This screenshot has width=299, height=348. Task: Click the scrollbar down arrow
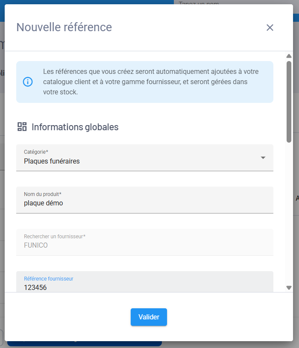pos(289,288)
